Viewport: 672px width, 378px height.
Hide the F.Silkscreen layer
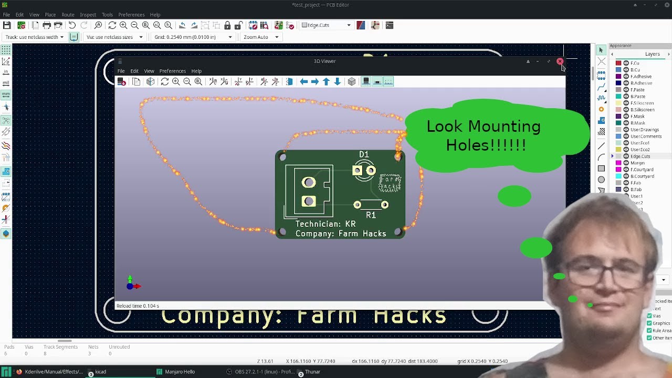626,103
